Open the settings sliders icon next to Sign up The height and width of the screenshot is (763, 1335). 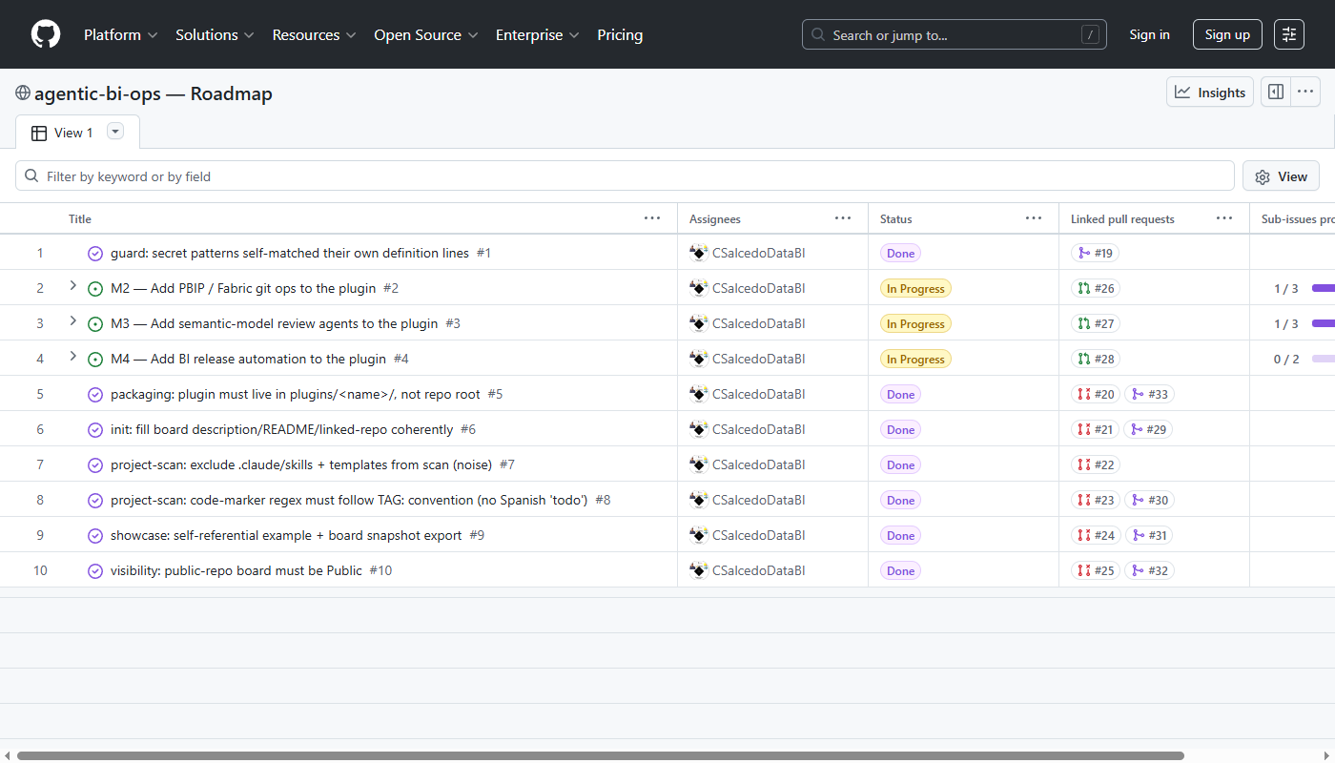(x=1289, y=34)
